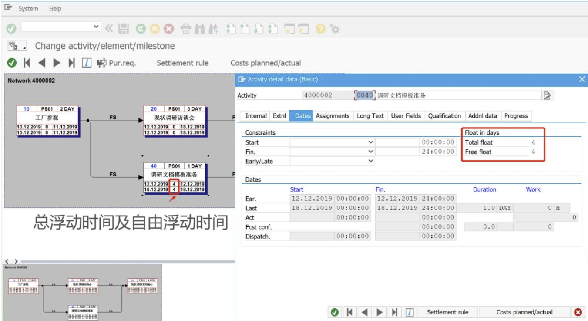The image size is (588, 321).
Task: Click the Settlement rule button in dialog footer
Action: (448, 312)
